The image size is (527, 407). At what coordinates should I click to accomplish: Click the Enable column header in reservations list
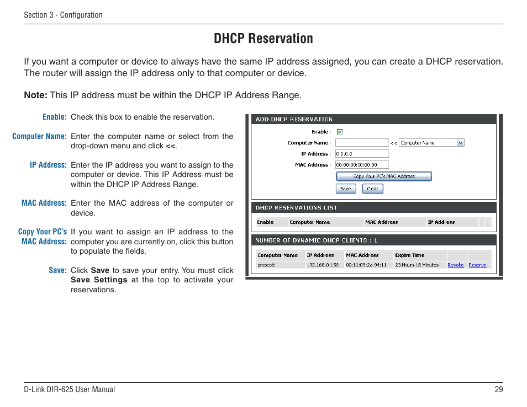coord(272,222)
